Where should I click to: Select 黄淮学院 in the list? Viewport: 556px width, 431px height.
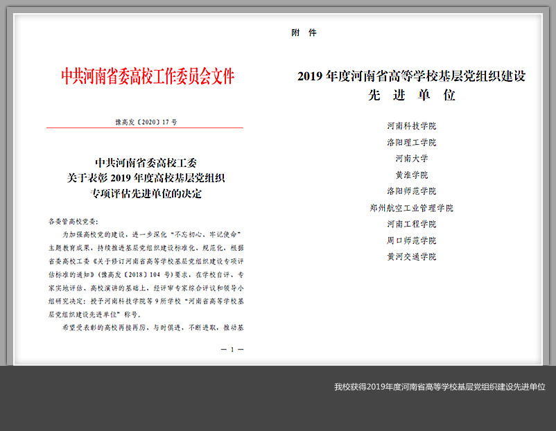(411, 175)
